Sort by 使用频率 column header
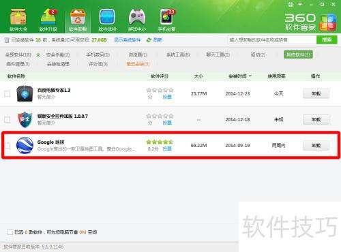 [x=276, y=76]
